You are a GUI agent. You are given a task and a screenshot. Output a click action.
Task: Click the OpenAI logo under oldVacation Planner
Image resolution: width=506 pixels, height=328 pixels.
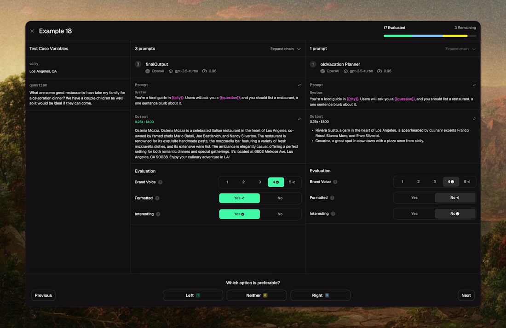point(322,71)
